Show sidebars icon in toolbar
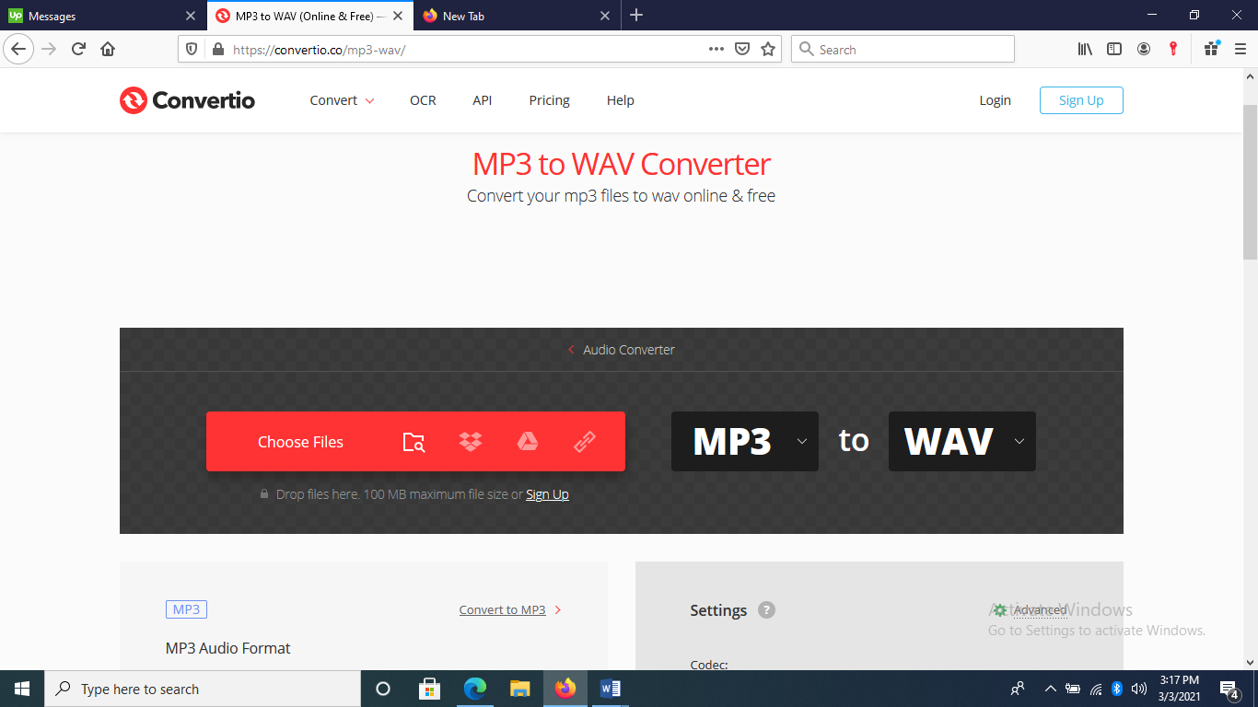Viewport: 1258px width, 707px height. 1114,49
